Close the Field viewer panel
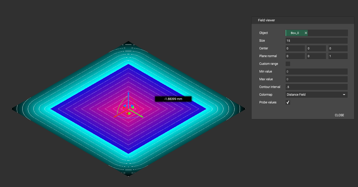Viewport: 358px width, 187px height. coord(339,115)
